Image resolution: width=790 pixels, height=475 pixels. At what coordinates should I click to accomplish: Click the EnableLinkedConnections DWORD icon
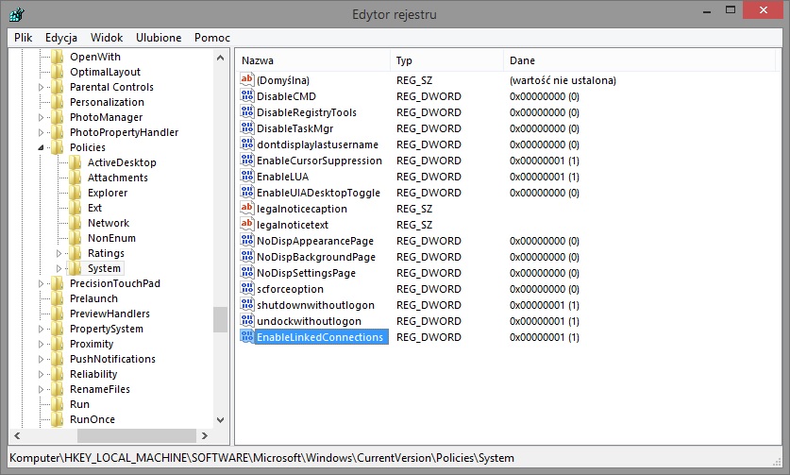pyautogui.click(x=247, y=337)
